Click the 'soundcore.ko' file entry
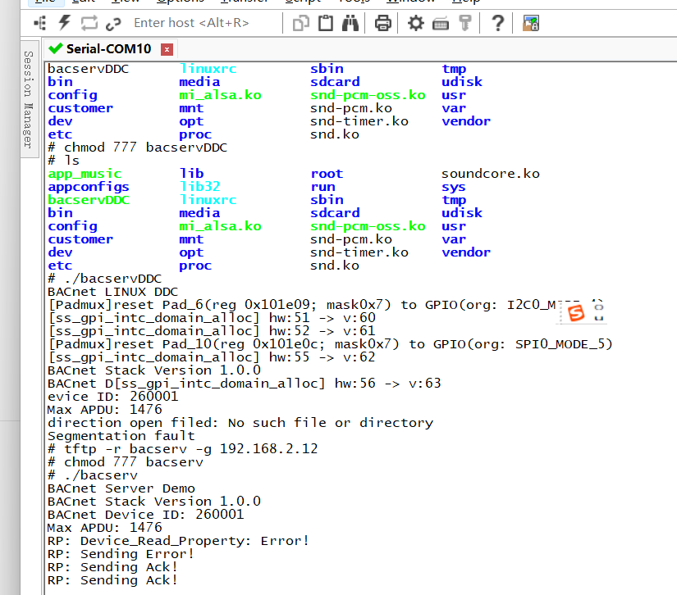This screenshot has height=595, width=677. 491,174
